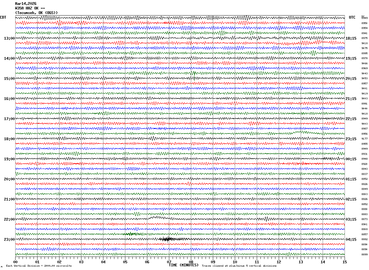Click the DC offset value '9040'
Image resolution: width=369 pixels, height=270 pixels.
click(364, 109)
